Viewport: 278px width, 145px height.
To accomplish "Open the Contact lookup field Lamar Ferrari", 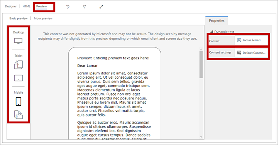I will click(x=251, y=40).
